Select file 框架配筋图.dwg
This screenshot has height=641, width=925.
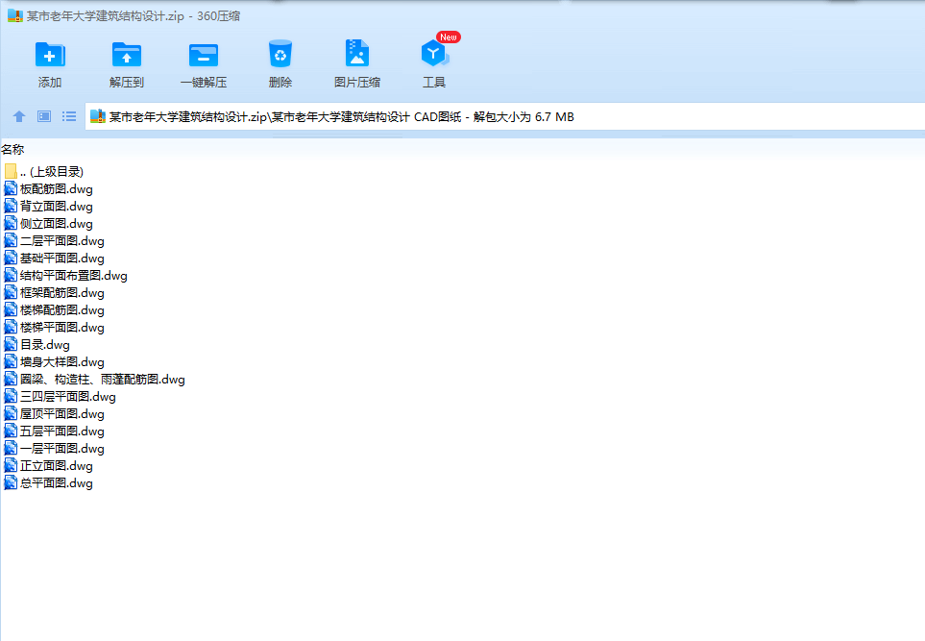point(55,293)
